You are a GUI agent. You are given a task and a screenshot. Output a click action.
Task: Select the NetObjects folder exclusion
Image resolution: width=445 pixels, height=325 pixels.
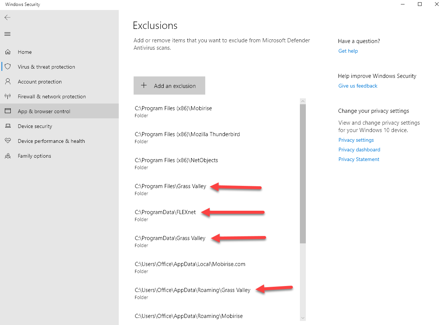point(216,163)
